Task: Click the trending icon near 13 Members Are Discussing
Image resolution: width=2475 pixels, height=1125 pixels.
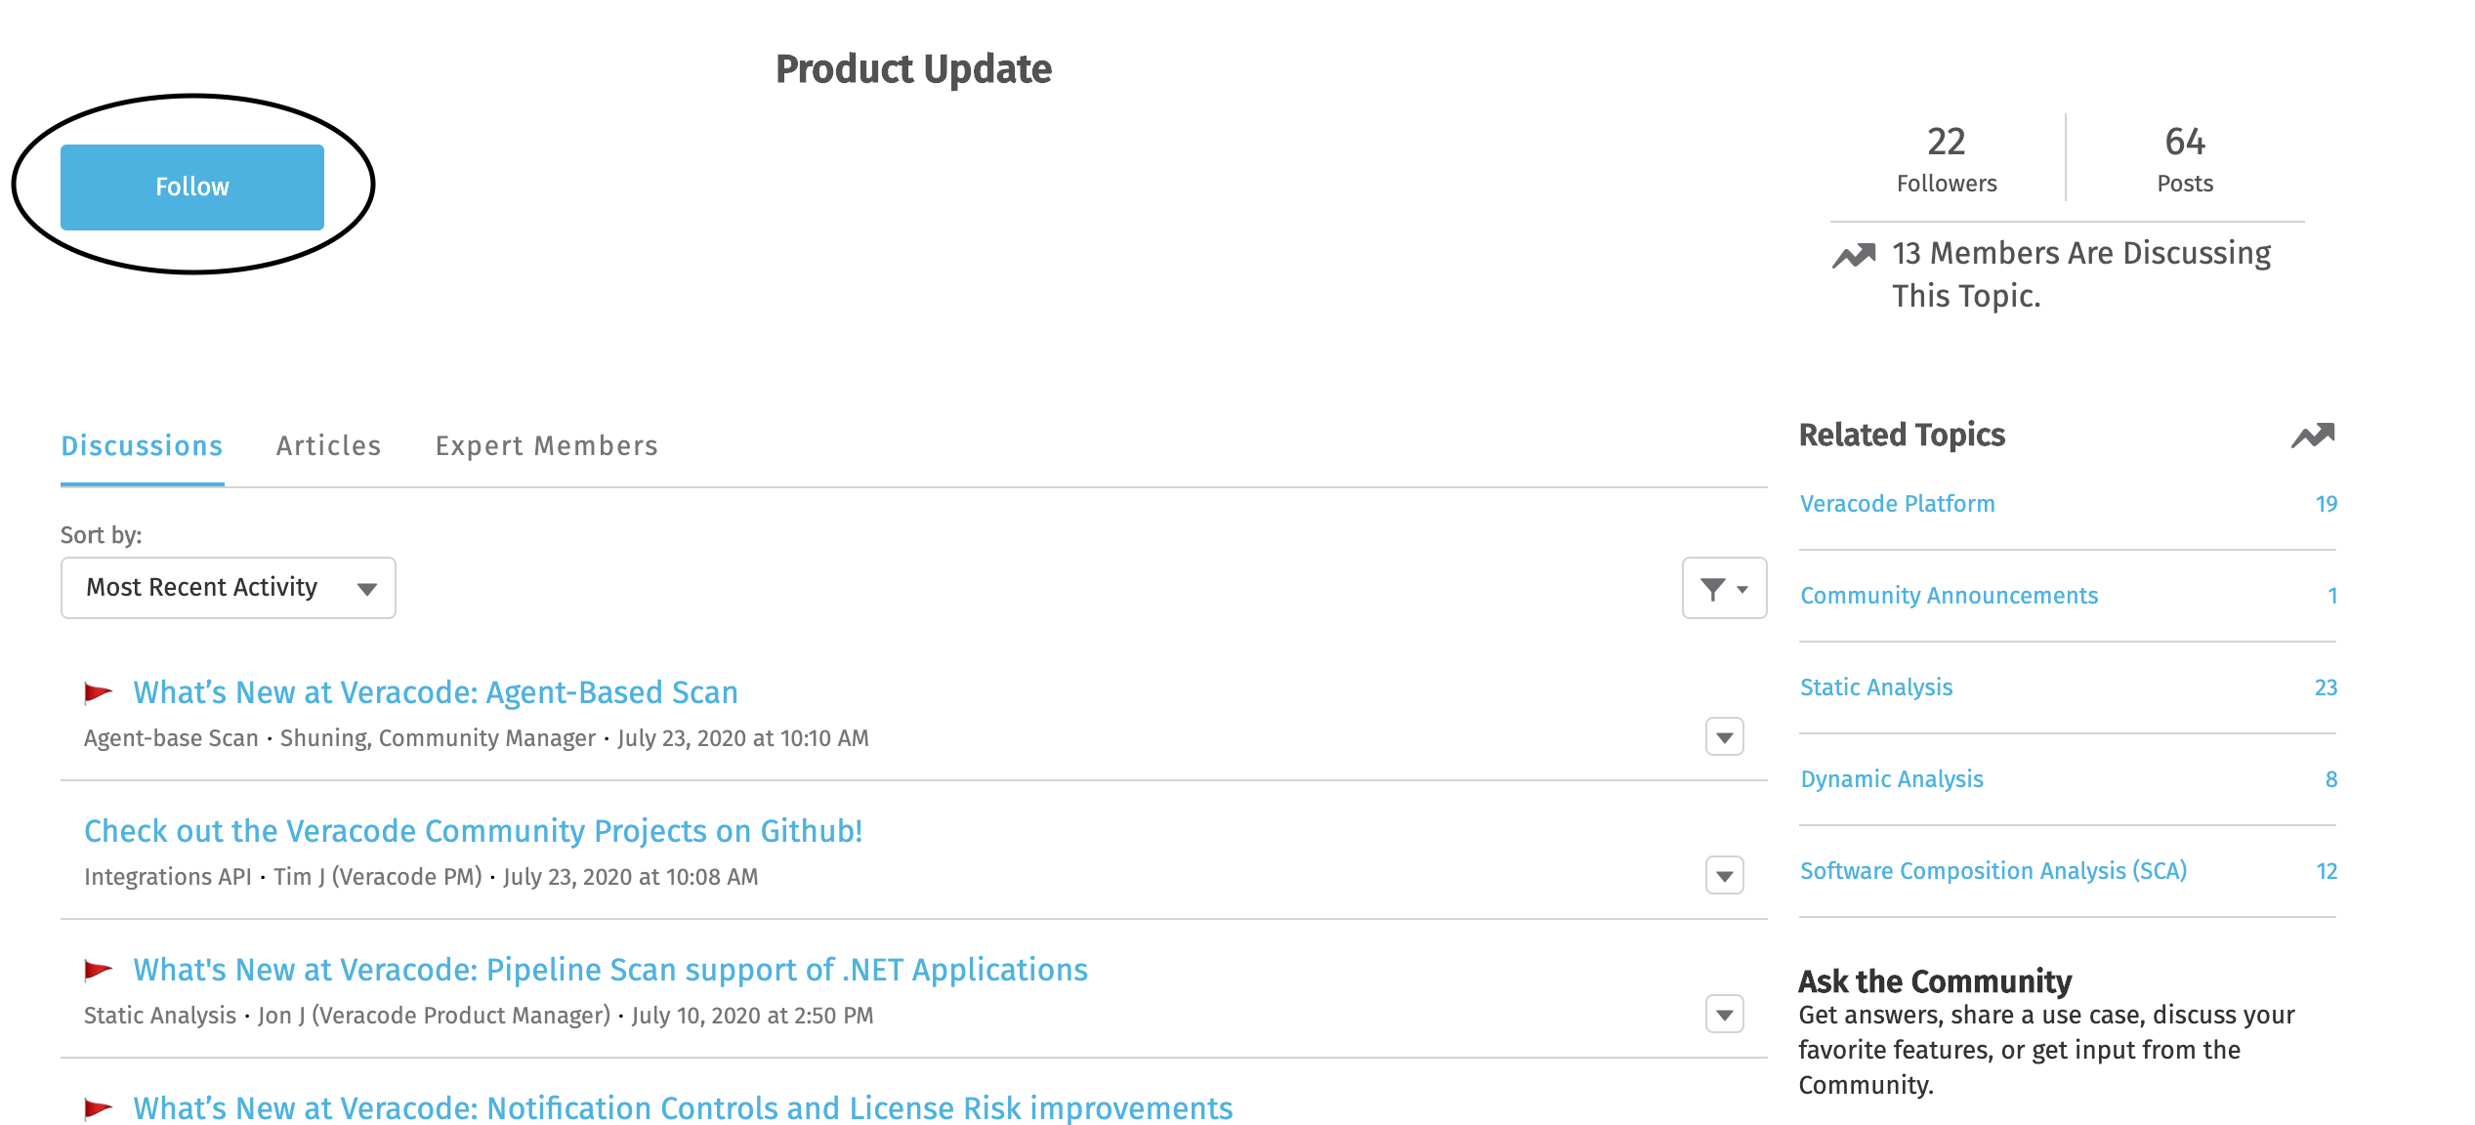Action: 1853,255
